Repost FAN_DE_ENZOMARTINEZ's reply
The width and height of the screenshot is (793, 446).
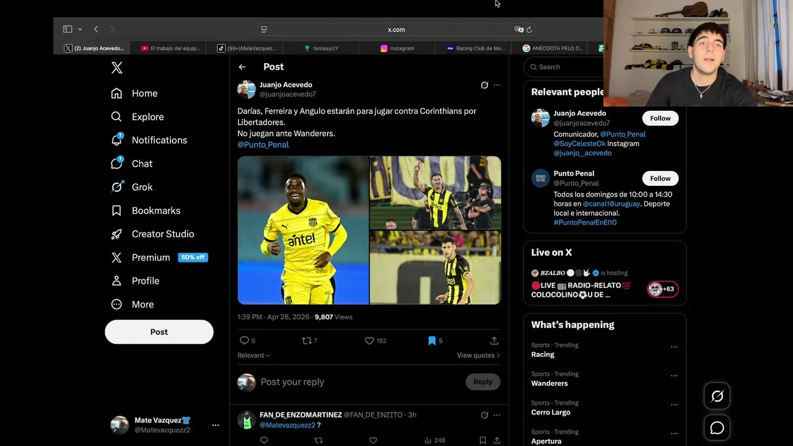318,440
